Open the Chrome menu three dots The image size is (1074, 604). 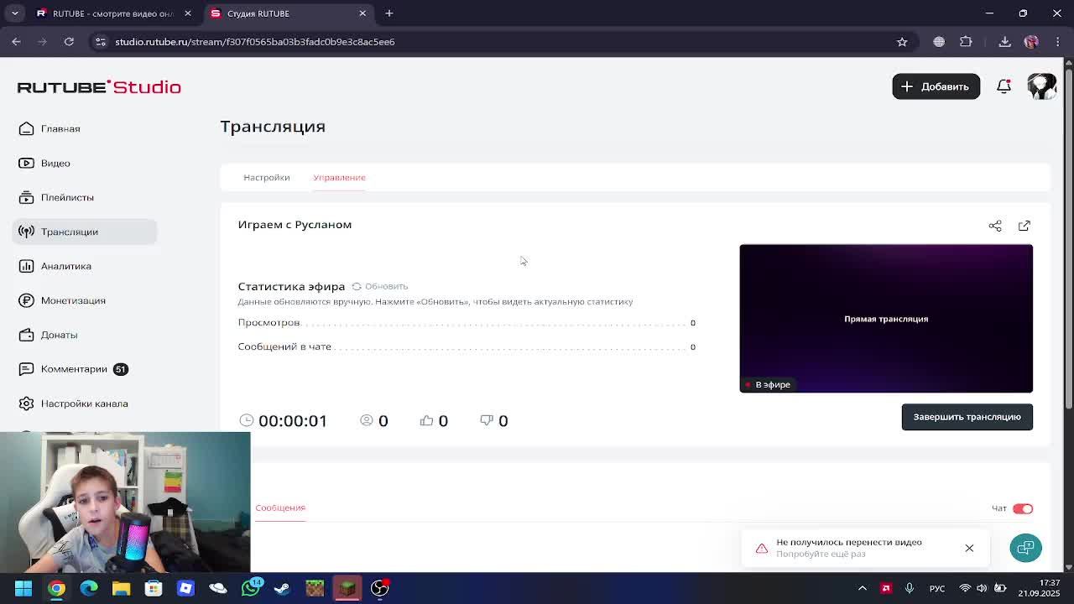[1057, 42]
